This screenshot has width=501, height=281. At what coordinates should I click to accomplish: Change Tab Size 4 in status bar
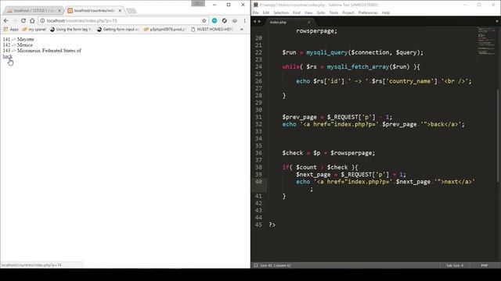454,265
